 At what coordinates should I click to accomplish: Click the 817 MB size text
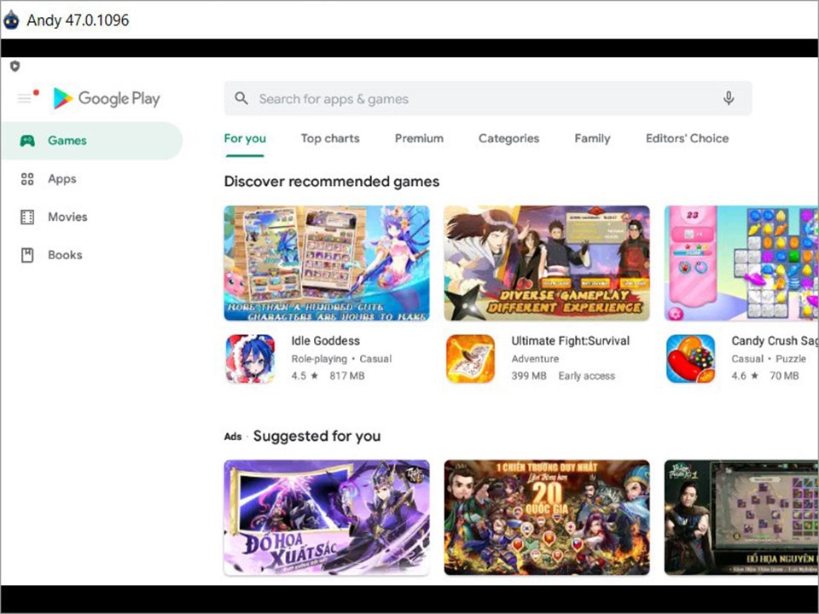pyautogui.click(x=347, y=375)
